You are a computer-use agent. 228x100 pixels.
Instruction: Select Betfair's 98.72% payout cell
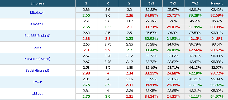click(217, 73)
